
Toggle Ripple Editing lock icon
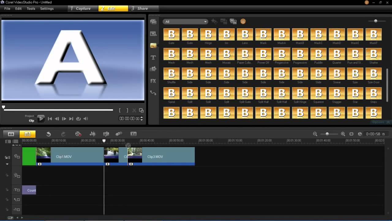pyautogui.click(x=7, y=157)
